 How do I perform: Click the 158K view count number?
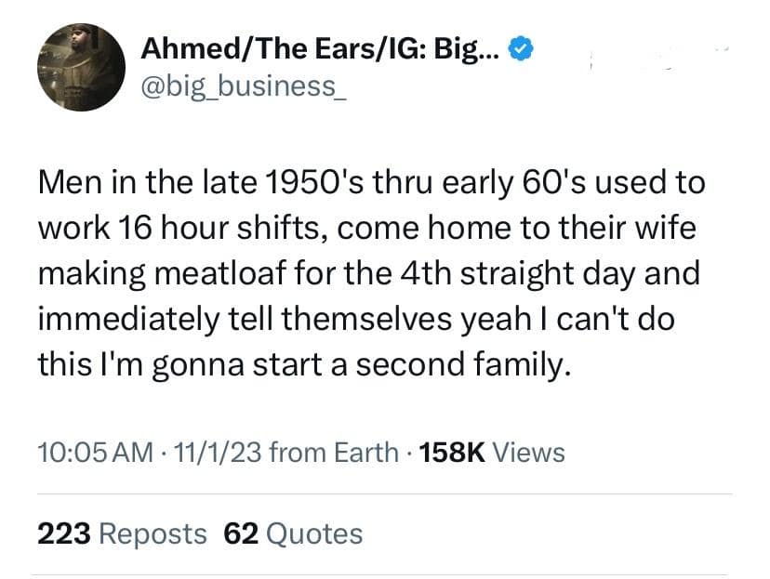[450, 453]
